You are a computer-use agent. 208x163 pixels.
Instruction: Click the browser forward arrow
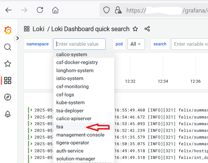tap(24, 10)
